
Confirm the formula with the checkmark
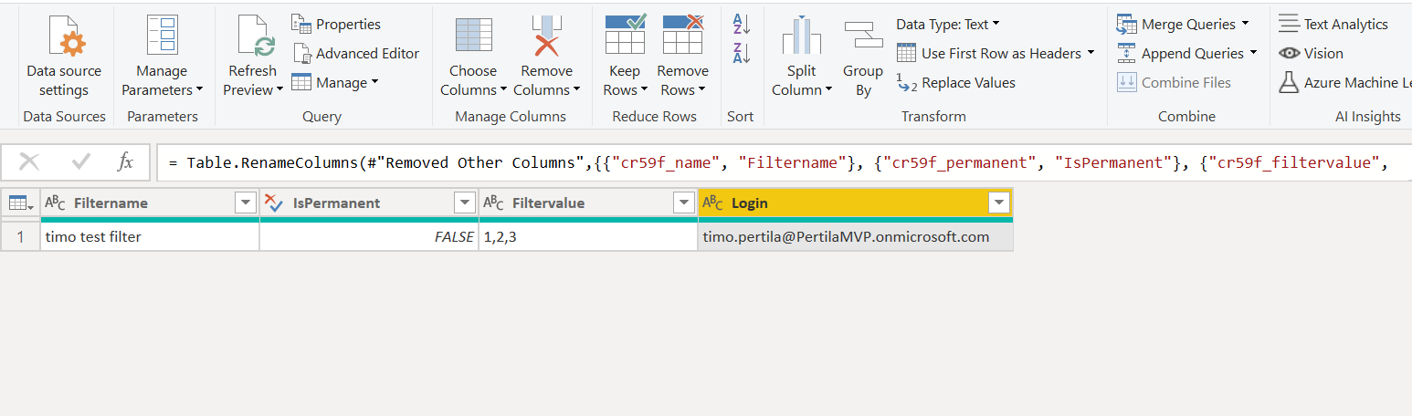[81, 162]
